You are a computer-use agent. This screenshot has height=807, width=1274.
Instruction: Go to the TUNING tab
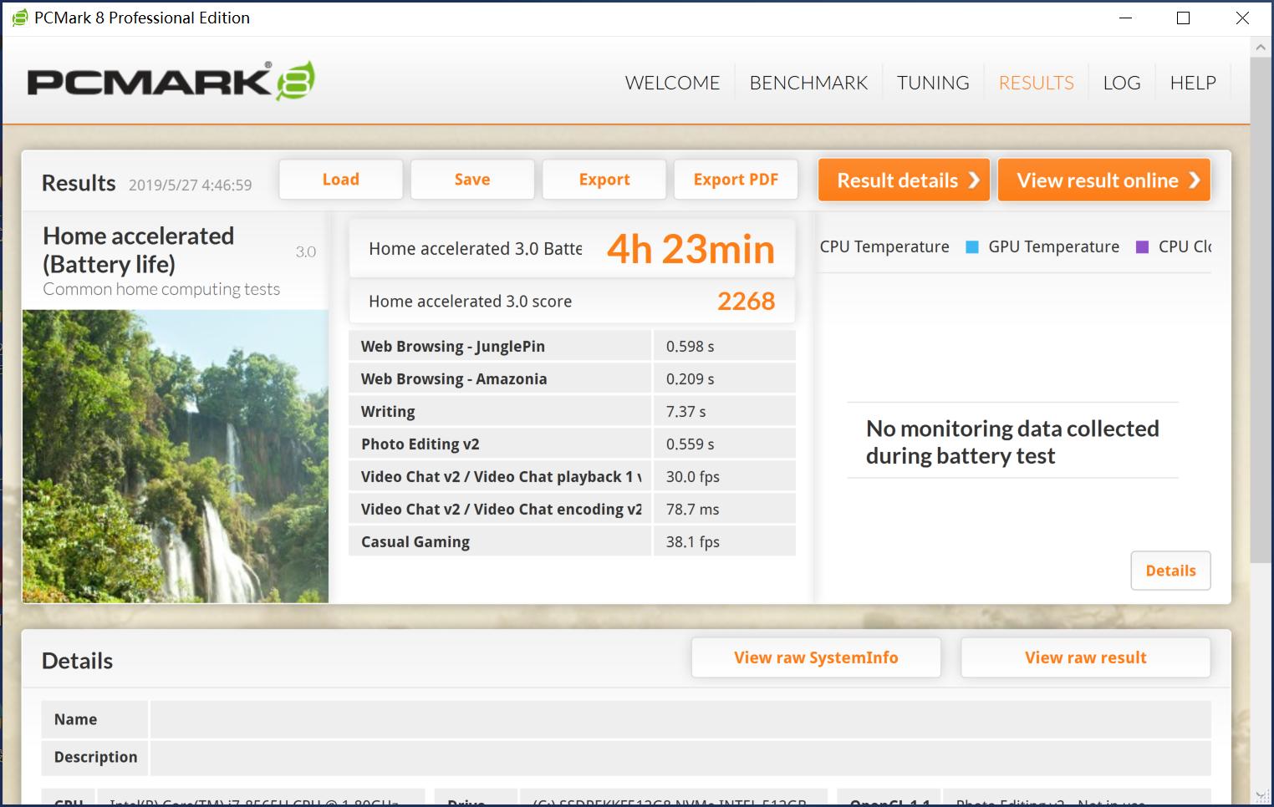[x=933, y=83]
